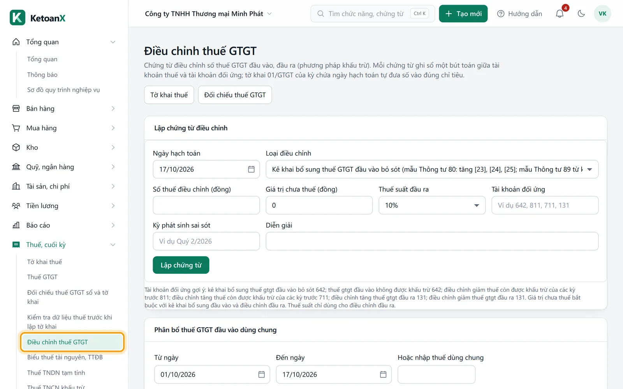Open the company selector dropdown
This screenshot has height=389, width=623.
pos(208,14)
